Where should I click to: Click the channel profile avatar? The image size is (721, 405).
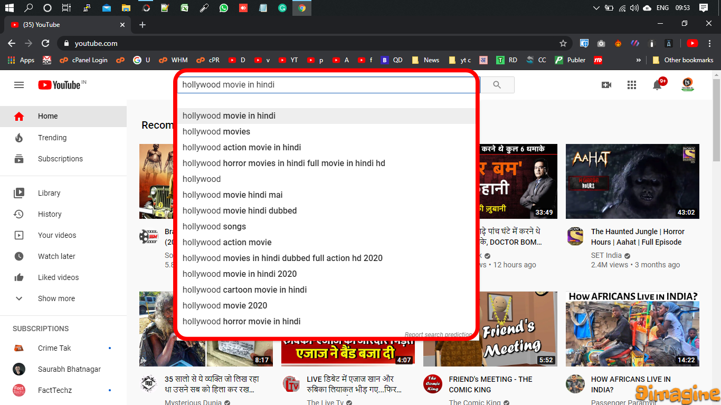[x=687, y=85]
